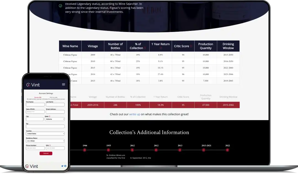The image size is (298, 175).
Task: Click the SSN input field
Action: tap(55, 148)
